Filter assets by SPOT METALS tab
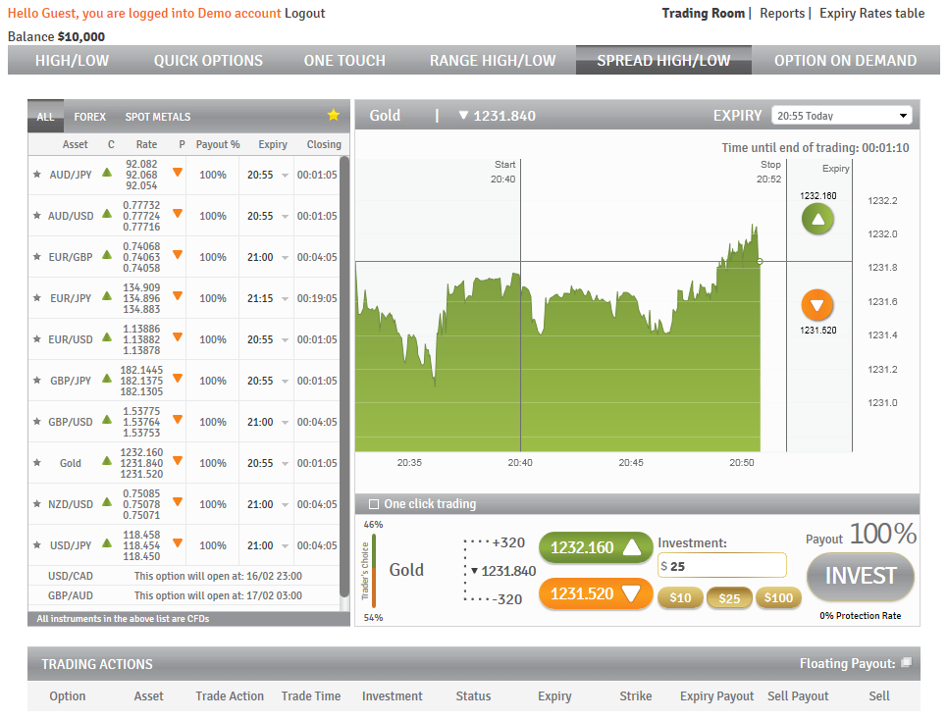 pos(158,117)
